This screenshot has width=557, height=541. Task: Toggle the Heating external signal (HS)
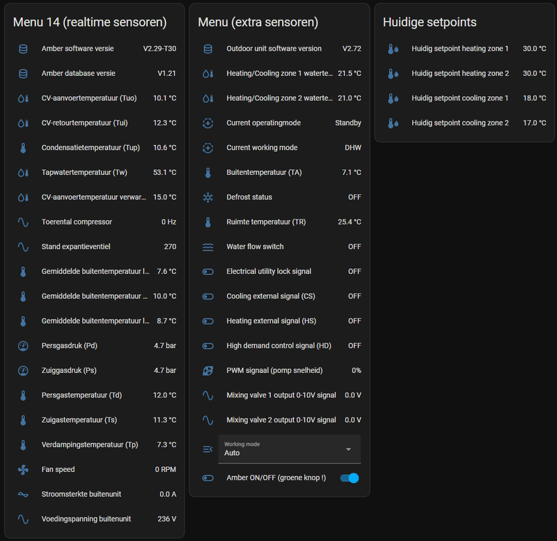pyautogui.click(x=207, y=321)
